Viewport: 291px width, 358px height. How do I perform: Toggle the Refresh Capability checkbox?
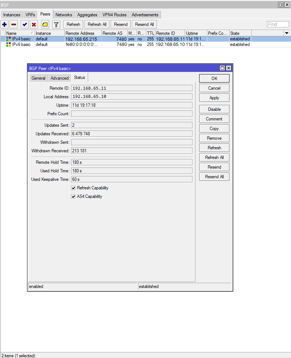tap(73, 188)
